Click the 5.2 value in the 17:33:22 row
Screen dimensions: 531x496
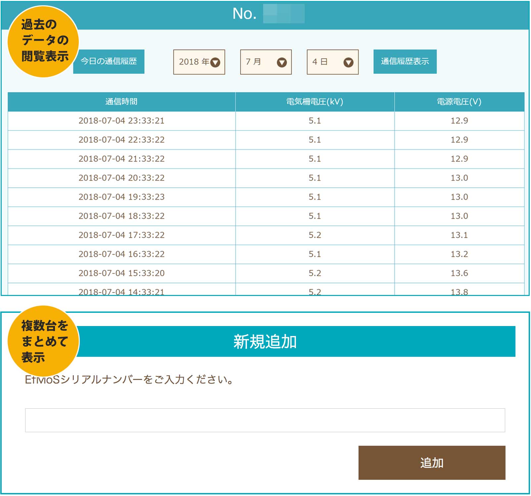314,235
